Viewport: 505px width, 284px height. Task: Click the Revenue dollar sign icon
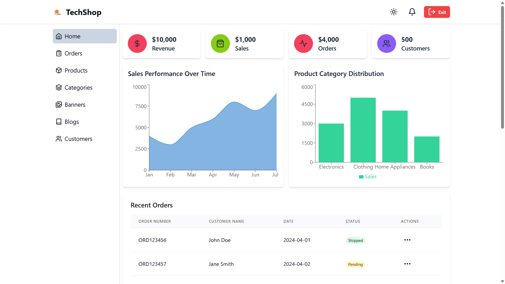click(x=137, y=44)
